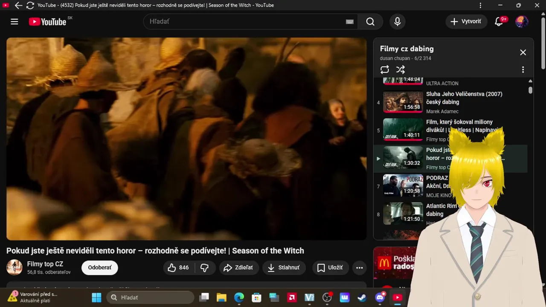Open the YouTube app taskbar icon
Viewport: 546px width, 307px height.
(397, 297)
